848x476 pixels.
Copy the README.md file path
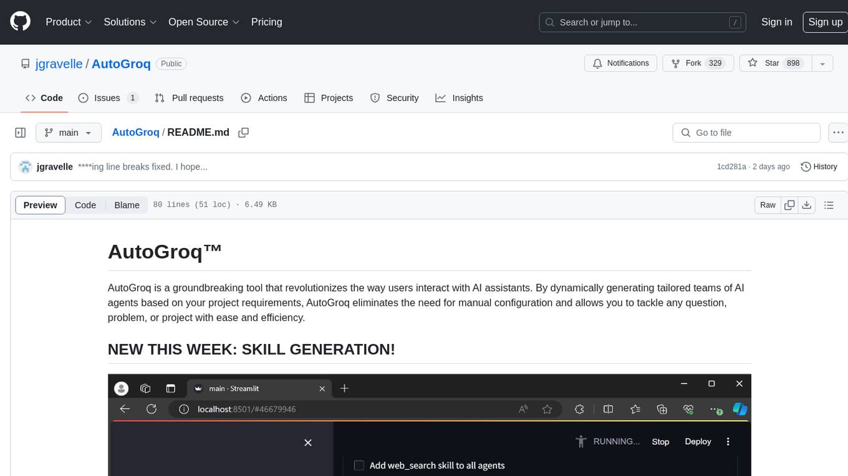(x=244, y=133)
